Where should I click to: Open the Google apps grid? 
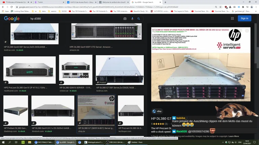click(232, 18)
